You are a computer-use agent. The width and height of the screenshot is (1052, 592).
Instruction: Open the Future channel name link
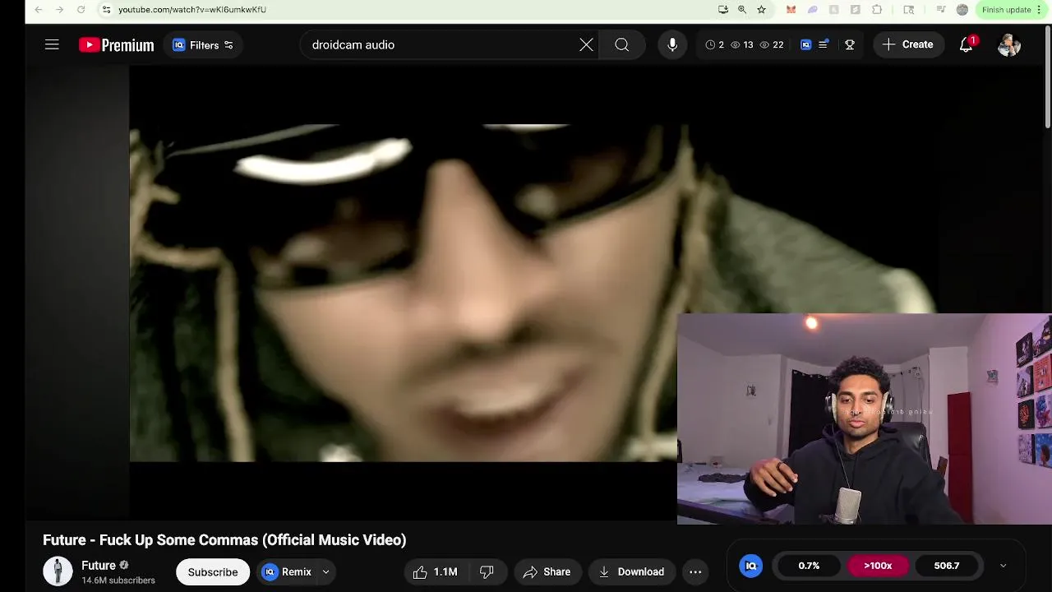(x=99, y=566)
